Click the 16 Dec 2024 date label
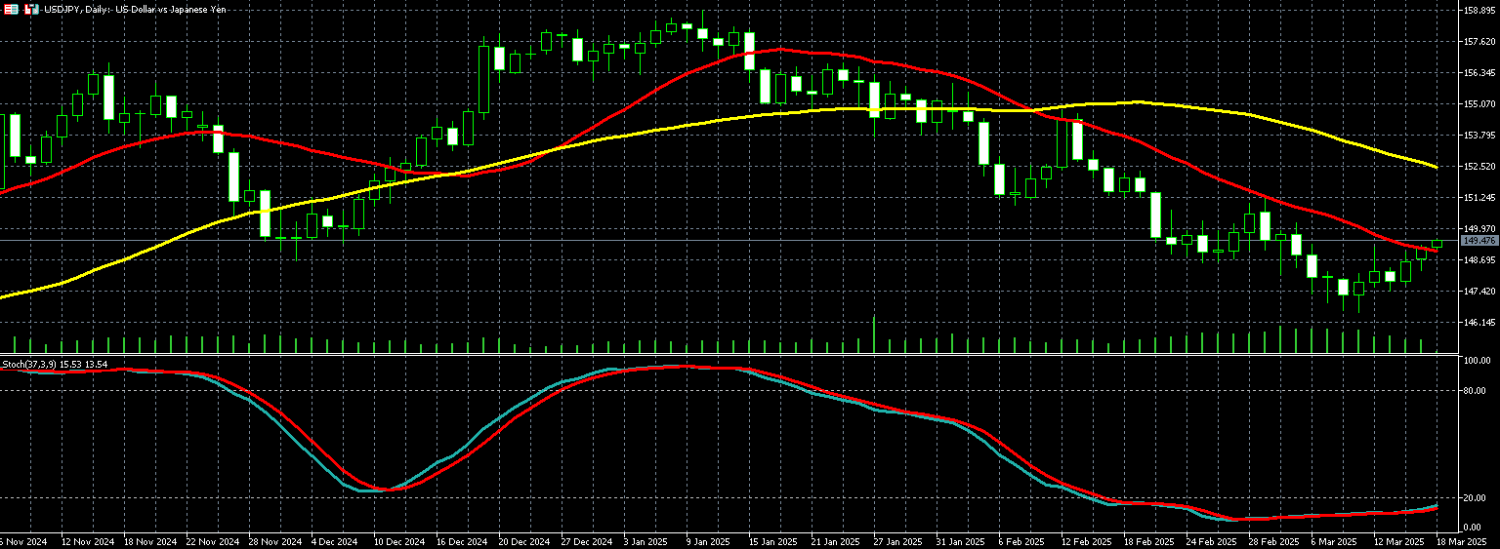This screenshot has width=1500, height=549. click(x=462, y=541)
